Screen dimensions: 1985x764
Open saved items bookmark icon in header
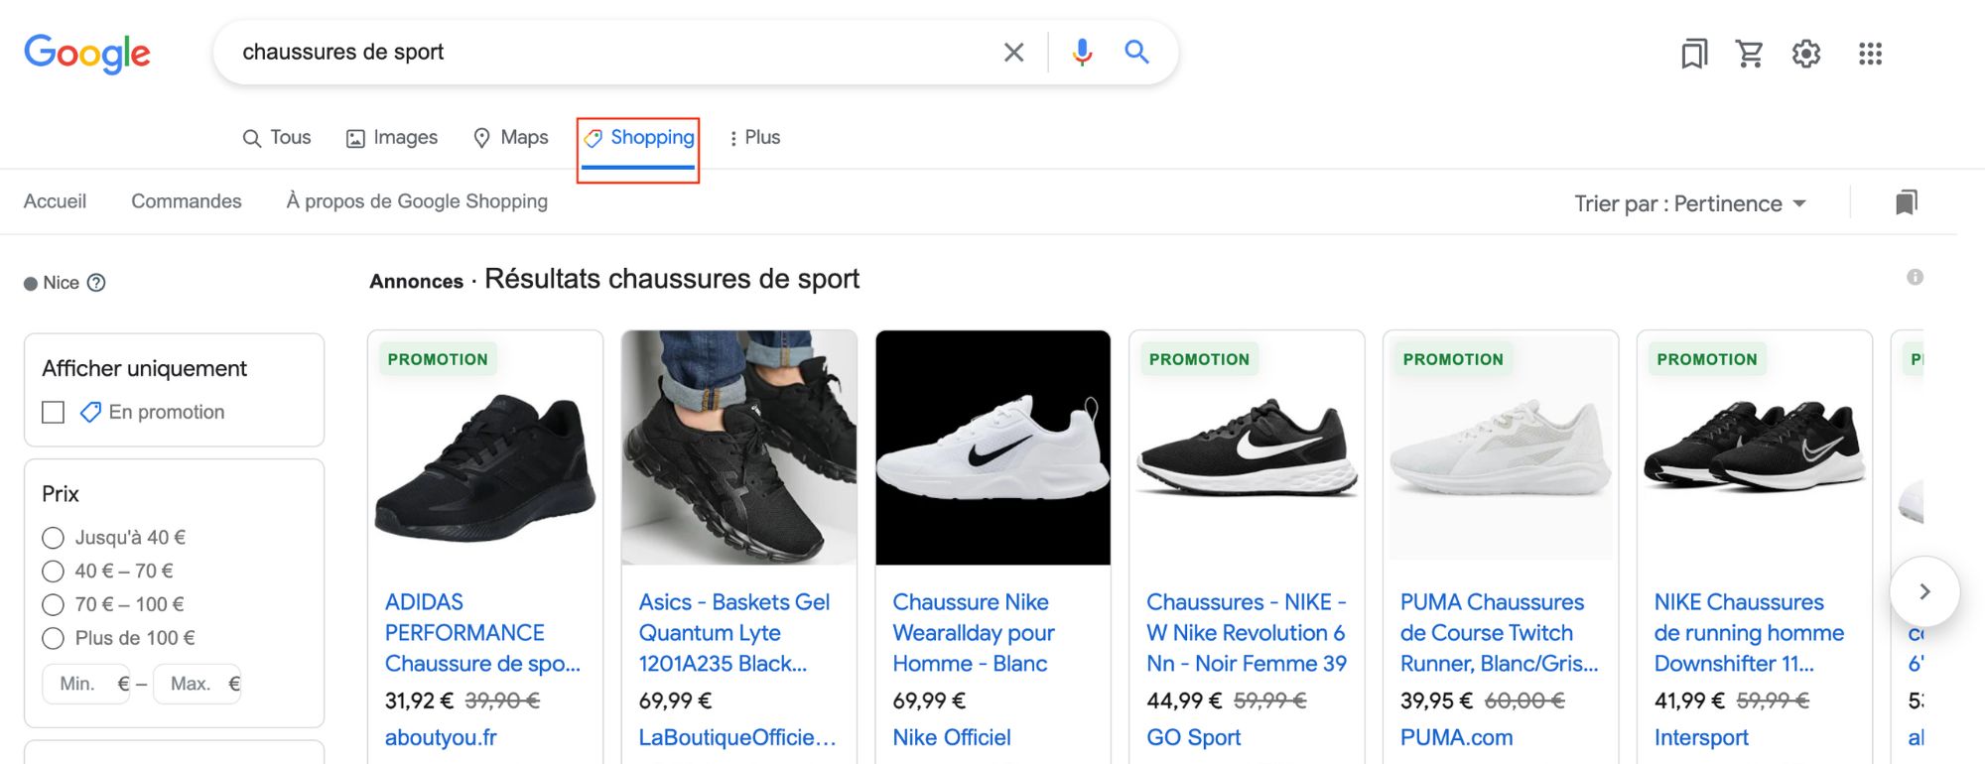[x=1694, y=54]
